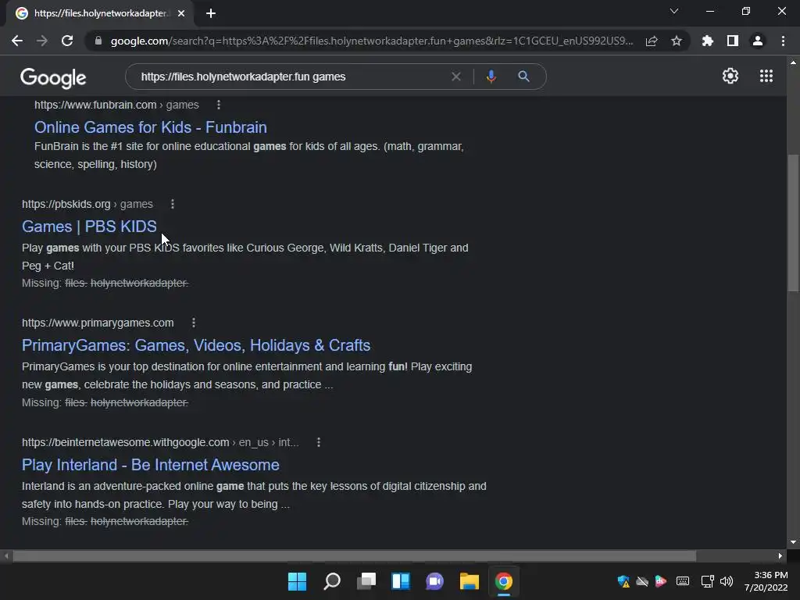The width and height of the screenshot is (800, 600).
Task: Click in the Google search input field
Action: click(x=291, y=77)
